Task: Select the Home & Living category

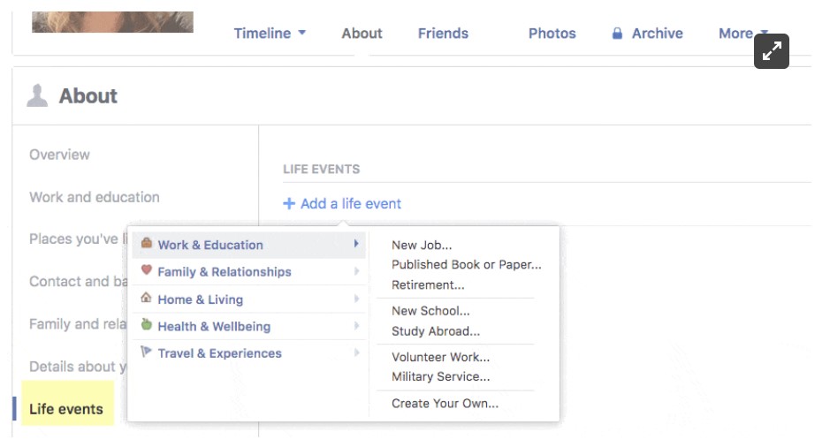Action: tap(248, 299)
